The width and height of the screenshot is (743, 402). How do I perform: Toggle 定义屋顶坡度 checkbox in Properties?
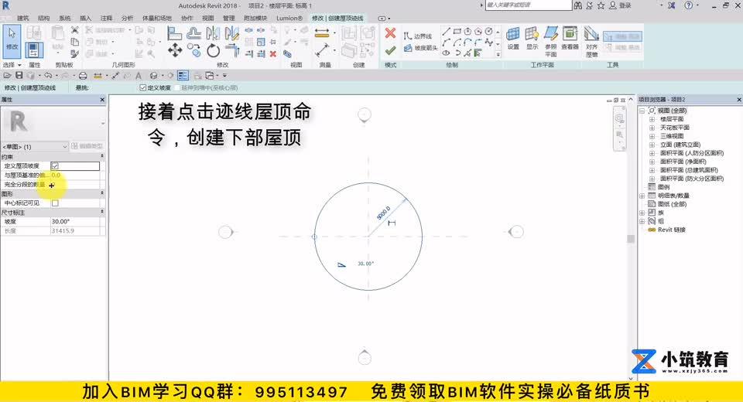(55, 165)
